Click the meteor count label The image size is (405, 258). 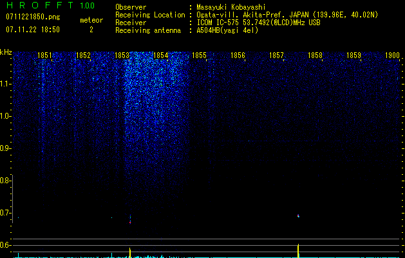click(x=91, y=20)
